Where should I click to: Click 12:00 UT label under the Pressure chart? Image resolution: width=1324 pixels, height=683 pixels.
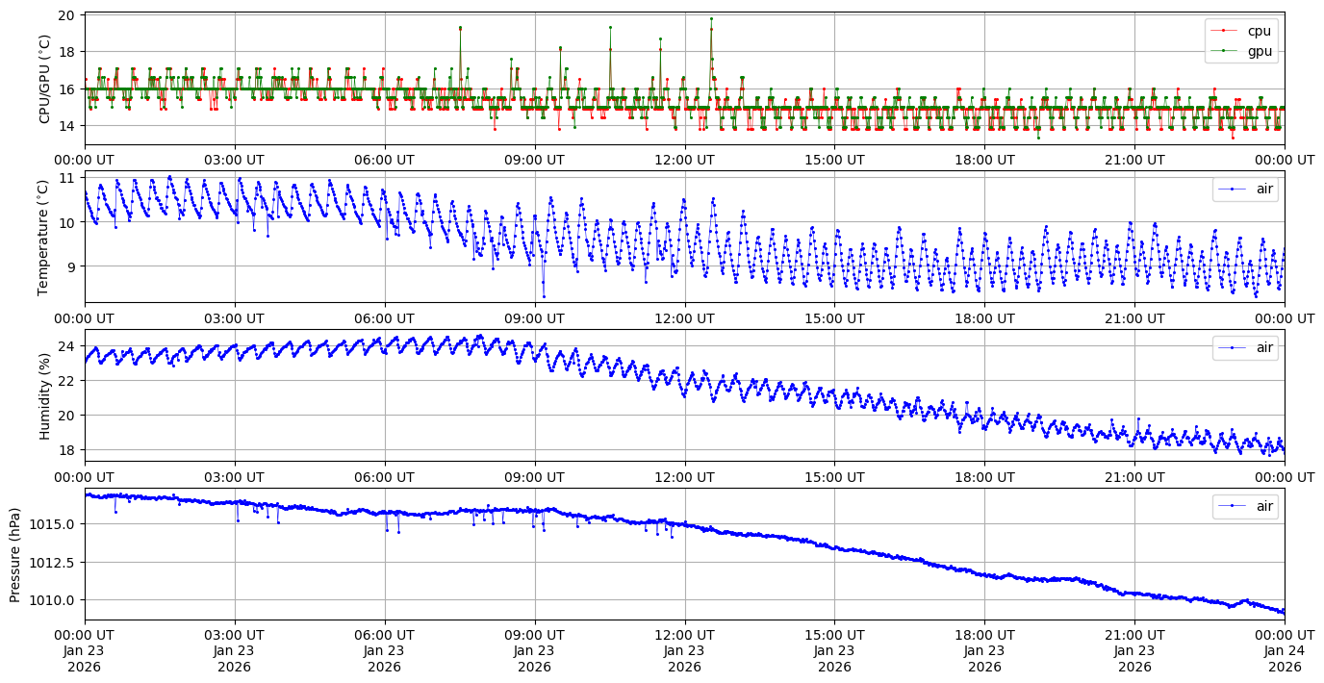point(684,636)
